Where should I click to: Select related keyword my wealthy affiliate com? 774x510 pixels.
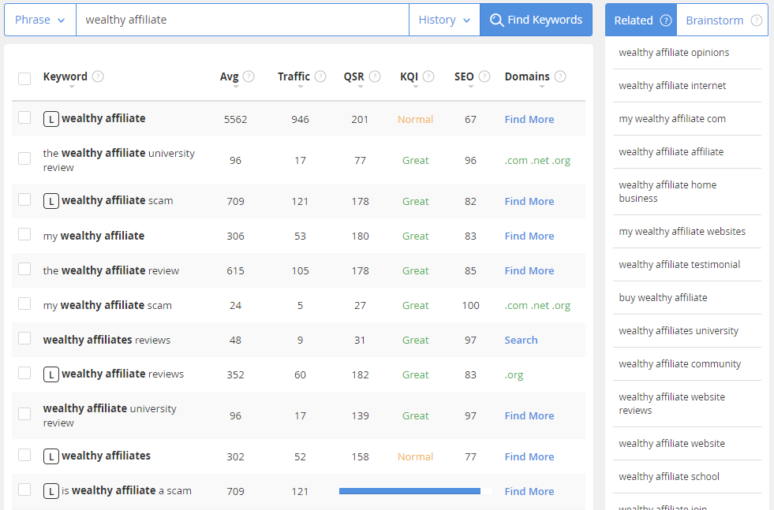click(x=671, y=118)
